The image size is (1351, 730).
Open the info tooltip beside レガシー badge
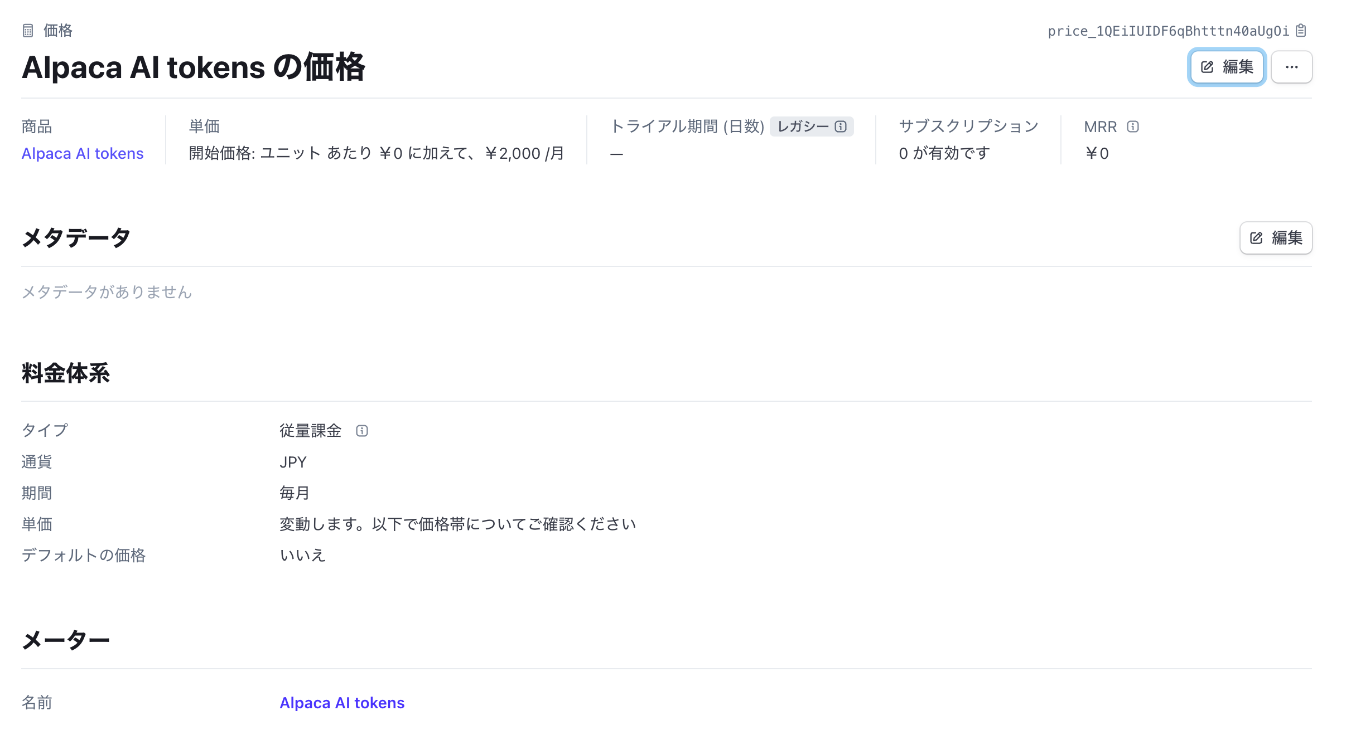[x=841, y=126]
